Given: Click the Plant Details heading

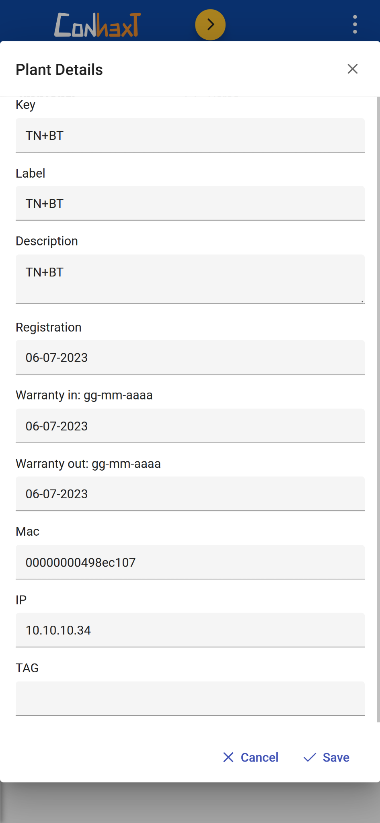Looking at the screenshot, I should (59, 70).
